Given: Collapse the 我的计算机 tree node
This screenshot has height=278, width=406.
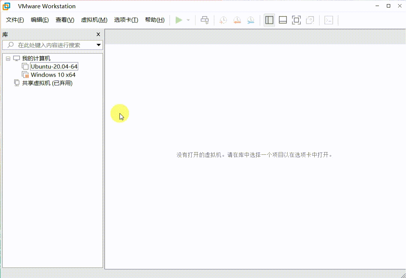Looking at the screenshot, I should 8,58.
